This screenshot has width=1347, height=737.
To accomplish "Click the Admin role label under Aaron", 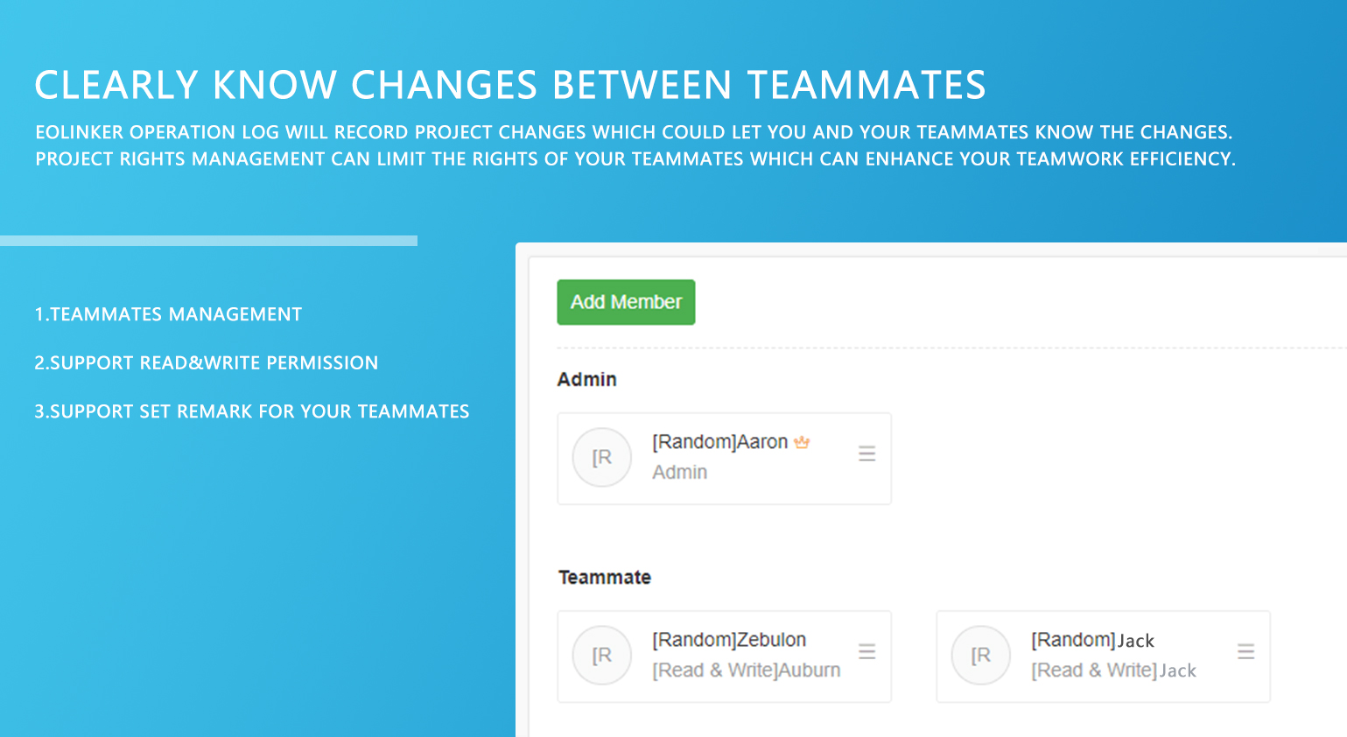I will pyautogui.click(x=679, y=472).
